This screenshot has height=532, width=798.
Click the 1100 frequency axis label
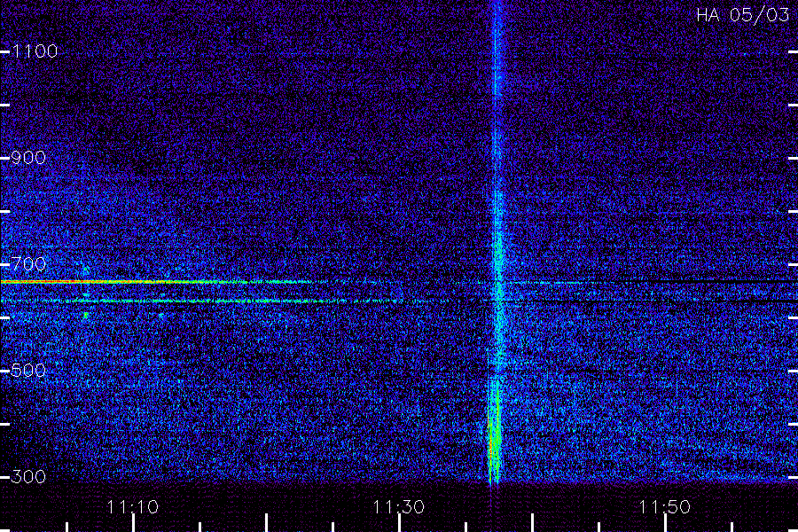pos(35,51)
